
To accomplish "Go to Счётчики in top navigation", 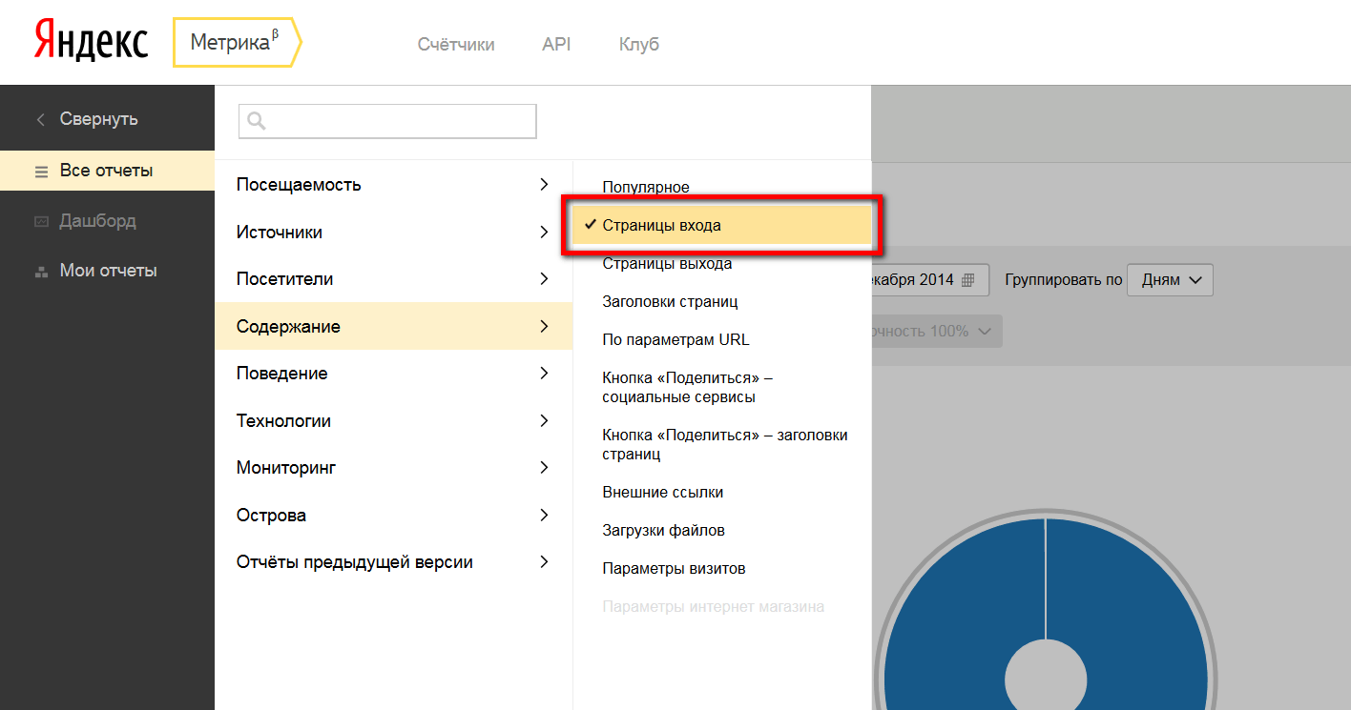I will [x=456, y=45].
